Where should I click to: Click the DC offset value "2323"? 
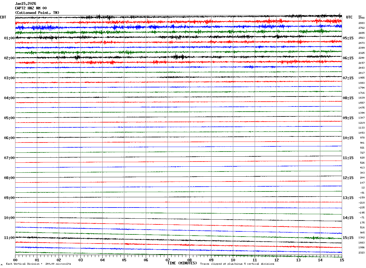(361, 253)
